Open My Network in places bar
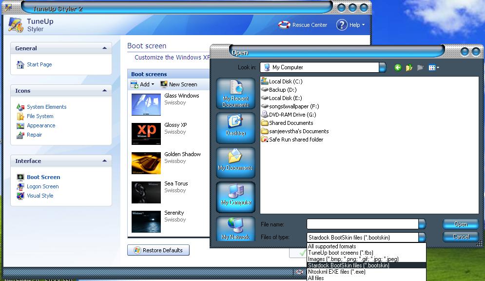Image resolution: width=485 pixels, height=281 pixels. (x=236, y=229)
